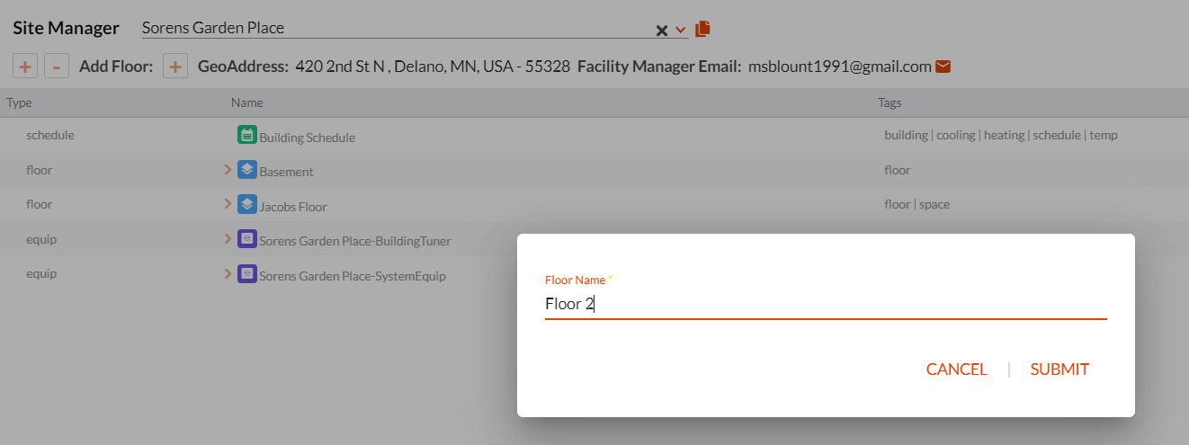Open the site selector dropdown arrow
Viewport: 1189px width, 445px height.
680,31
